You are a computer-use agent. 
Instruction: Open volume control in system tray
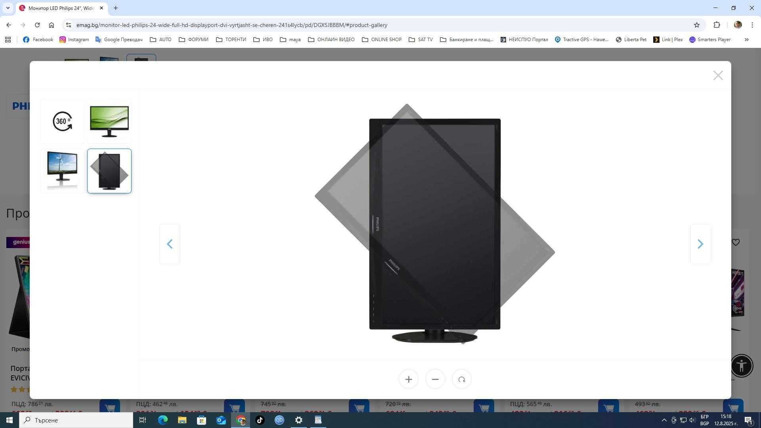point(693,420)
